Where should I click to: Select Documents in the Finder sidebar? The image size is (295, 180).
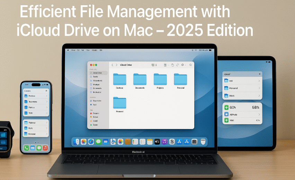coord(96,88)
